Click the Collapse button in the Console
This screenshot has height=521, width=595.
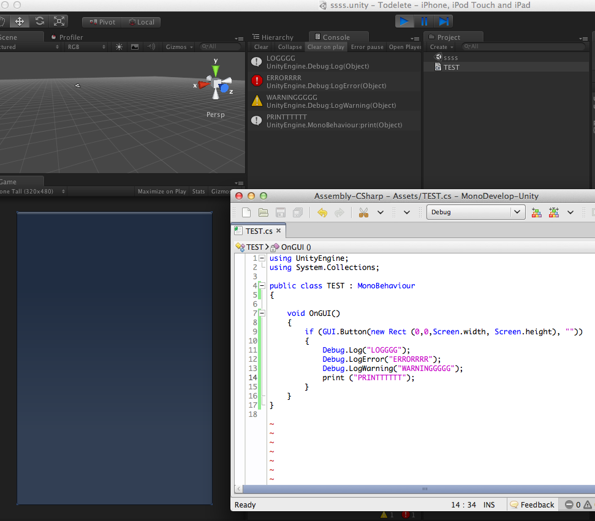pyautogui.click(x=289, y=47)
